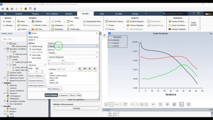Open XY Plot tool
Screen dimensions: 213x120
click(x=56, y=21)
